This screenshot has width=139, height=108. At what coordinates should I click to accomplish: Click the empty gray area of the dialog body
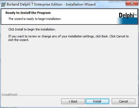click(69, 66)
